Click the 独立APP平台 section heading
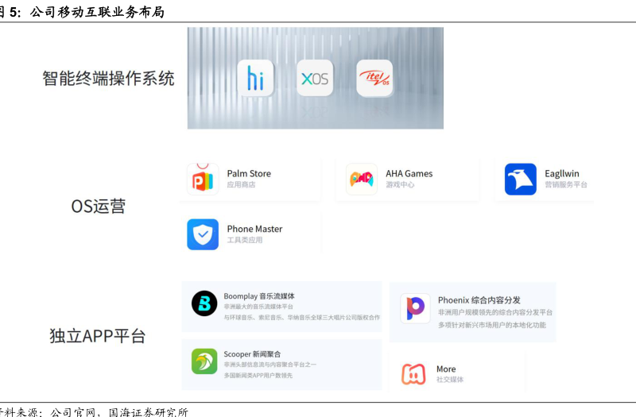This screenshot has height=417, width=636. tap(98, 336)
